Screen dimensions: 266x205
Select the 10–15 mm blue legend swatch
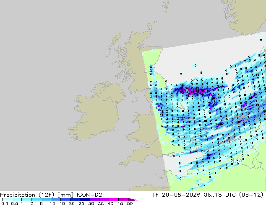point(56,200)
